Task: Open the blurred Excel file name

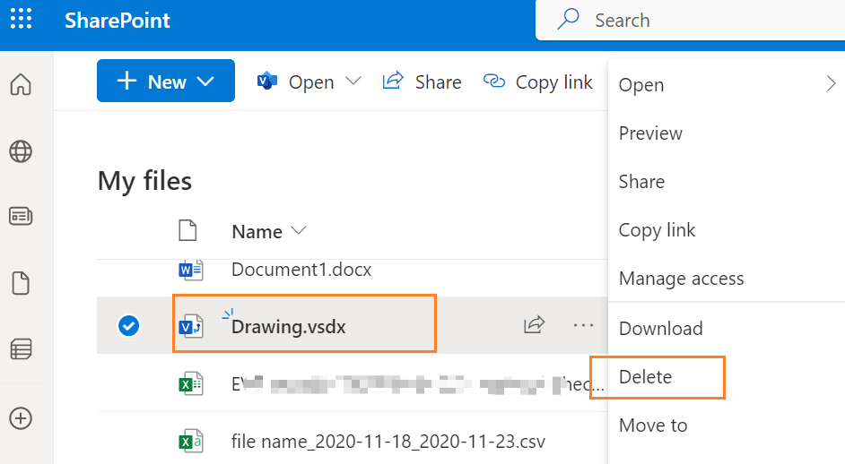Action: tap(418, 384)
